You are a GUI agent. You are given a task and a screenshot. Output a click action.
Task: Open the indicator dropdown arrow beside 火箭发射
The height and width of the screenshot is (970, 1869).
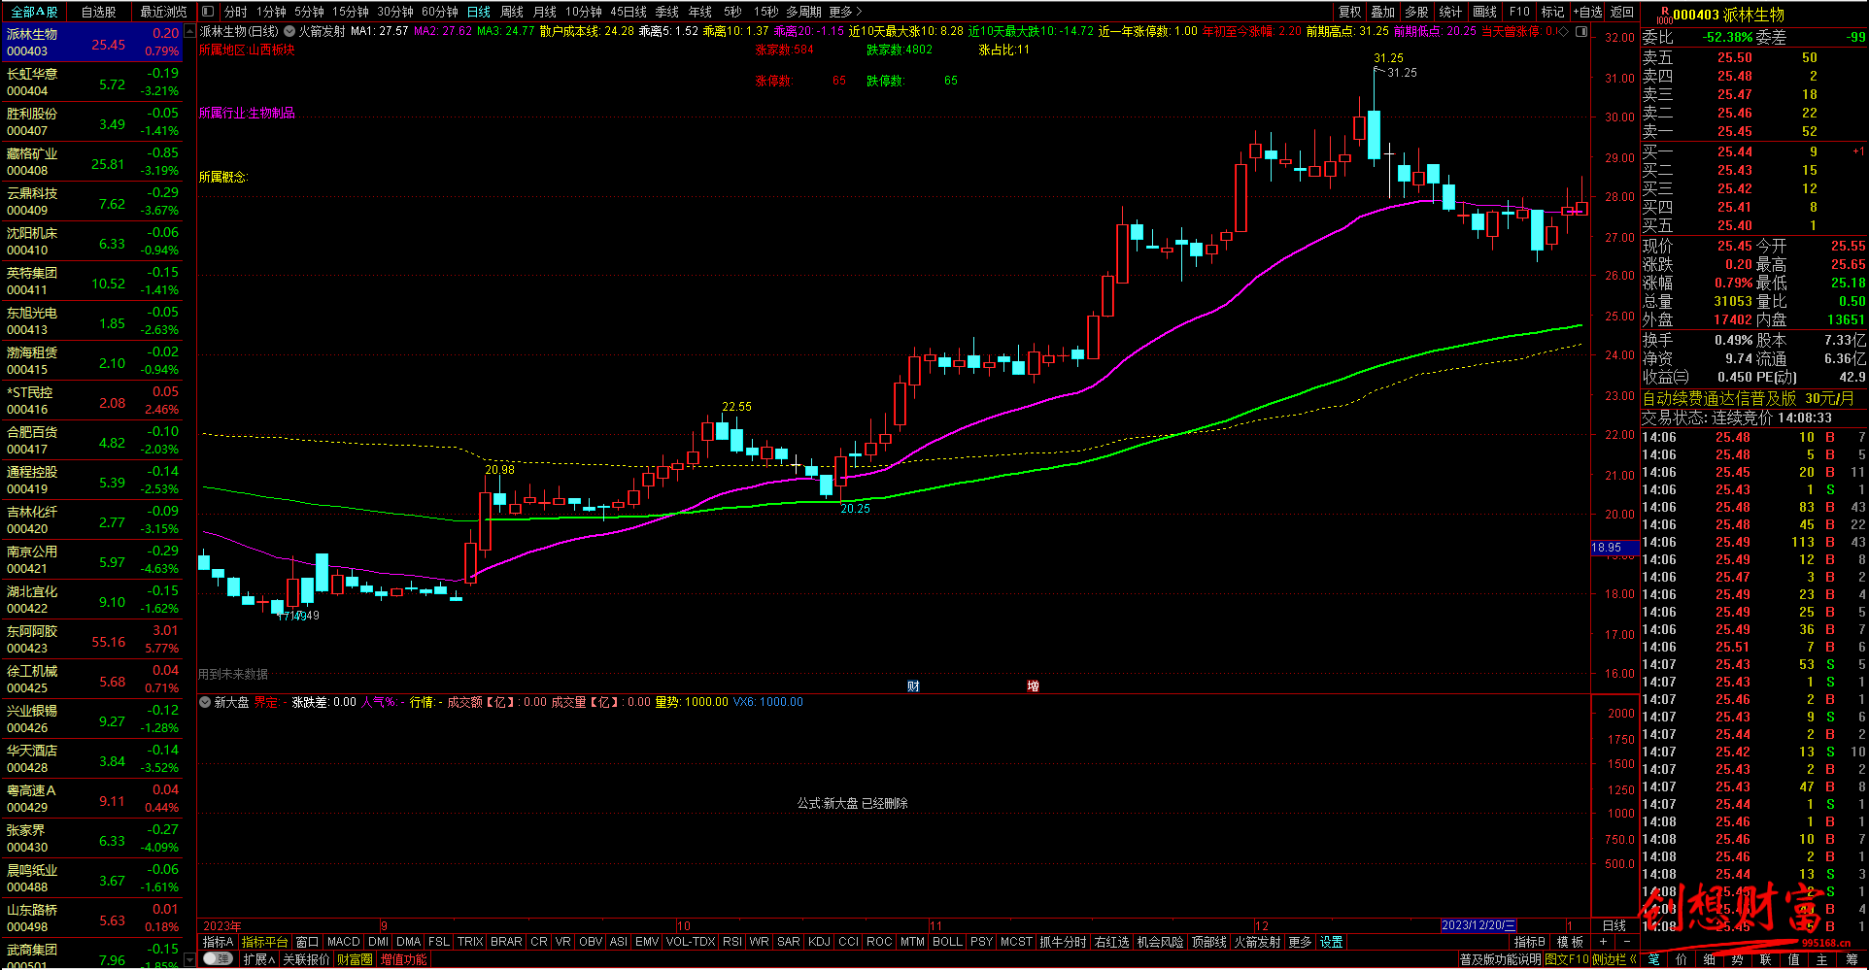click(x=289, y=31)
